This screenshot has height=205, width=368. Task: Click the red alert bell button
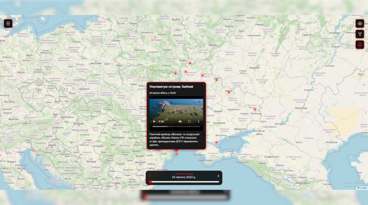[x=360, y=45]
